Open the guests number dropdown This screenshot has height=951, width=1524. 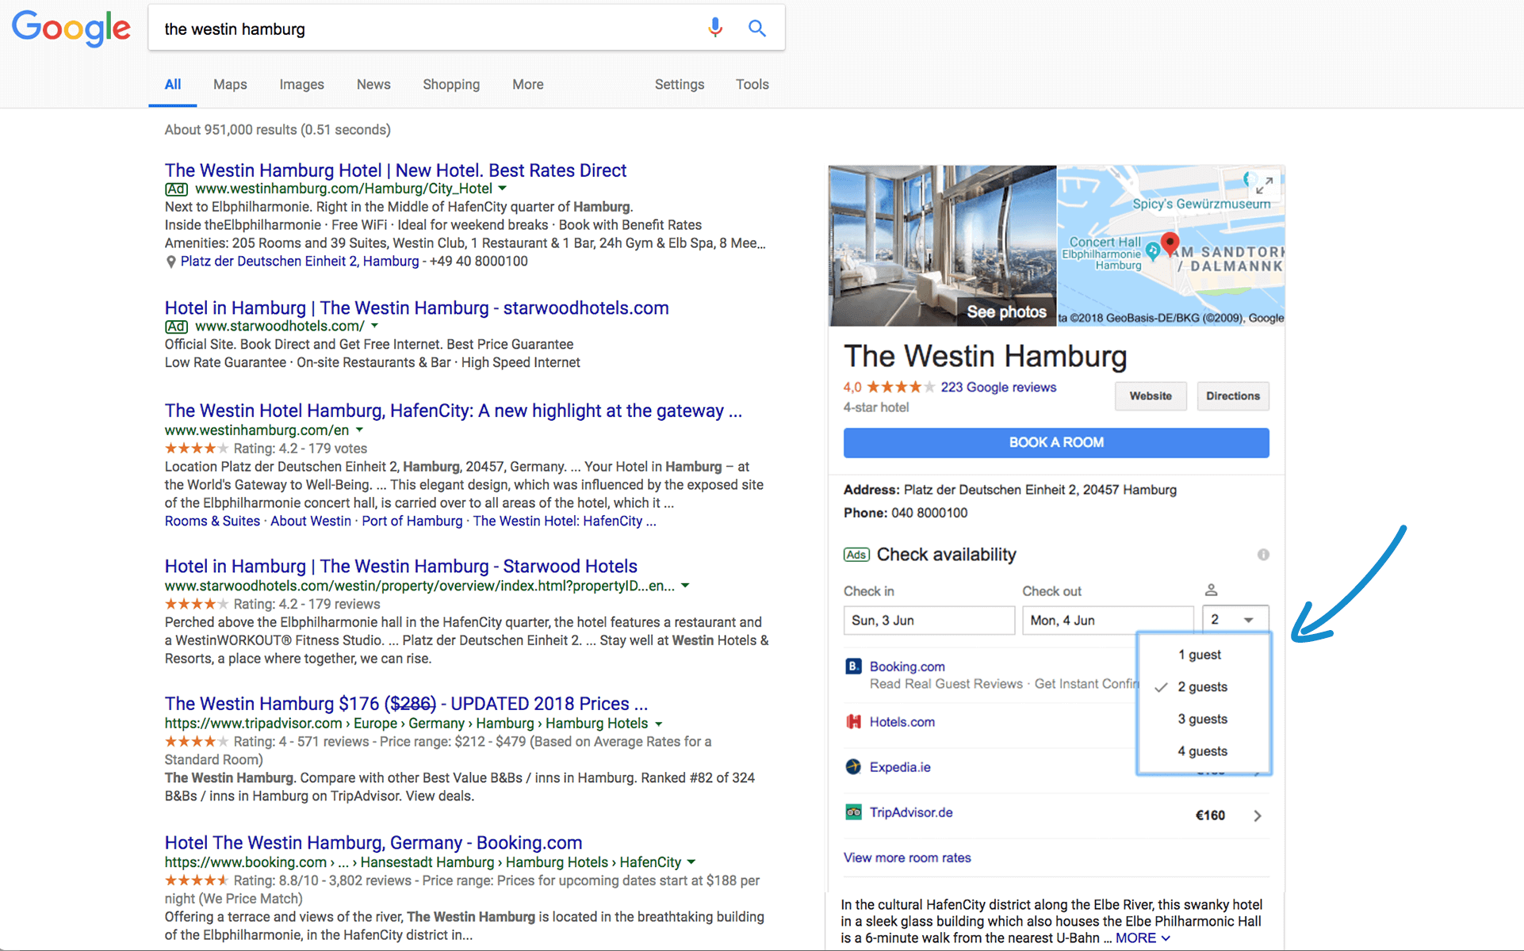pos(1234,619)
